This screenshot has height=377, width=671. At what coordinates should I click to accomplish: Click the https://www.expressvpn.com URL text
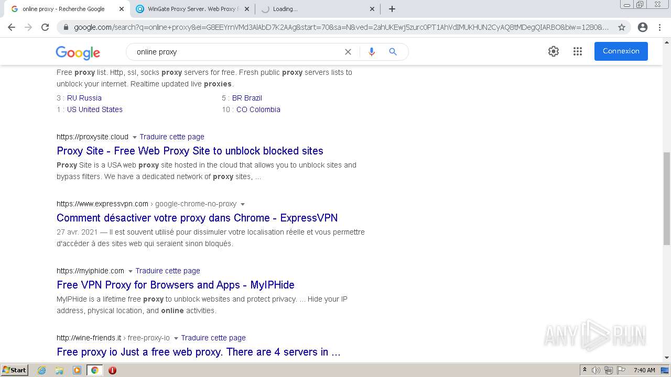[102, 204]
